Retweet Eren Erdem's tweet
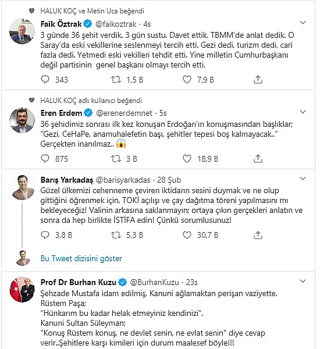 tap(116, 158)
